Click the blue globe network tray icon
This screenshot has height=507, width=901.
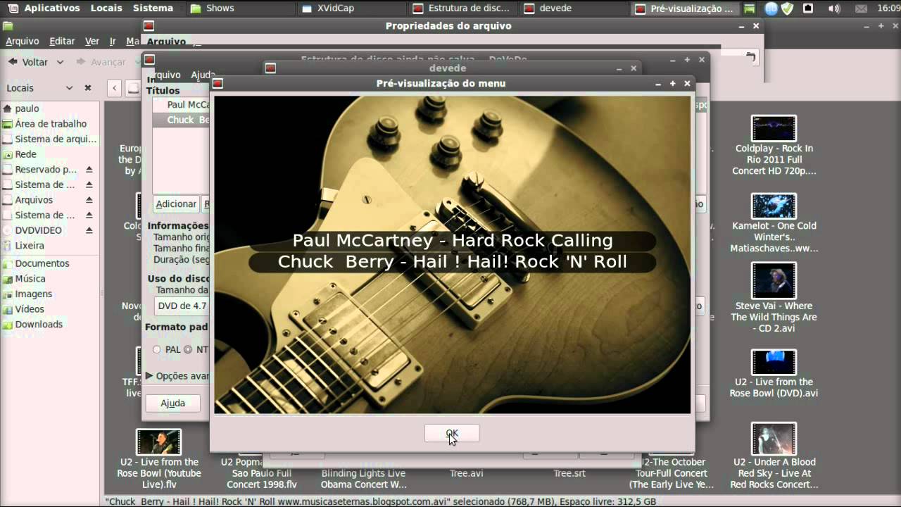click(x=771, y=8)
